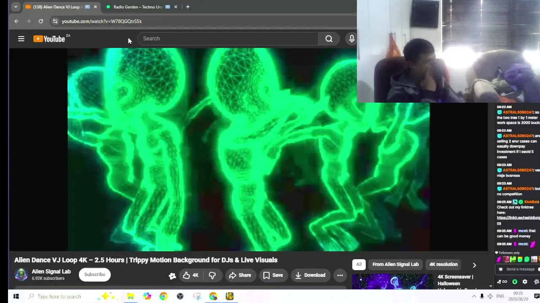Viewport: 540px width, 303px height.
Task: Open the tab search dropdown arrow
Action: (x=16, y=7)
